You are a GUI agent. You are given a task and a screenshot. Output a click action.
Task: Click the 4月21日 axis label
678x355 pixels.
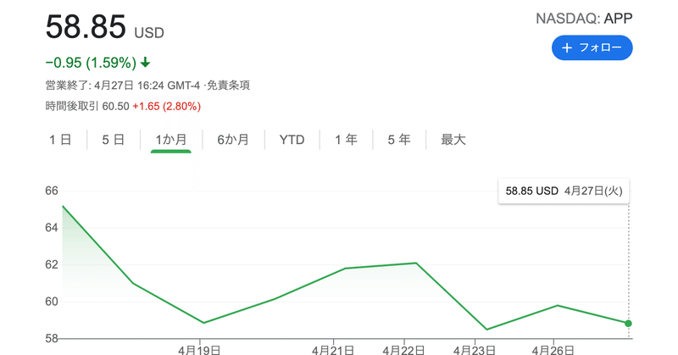pos(333,349)
